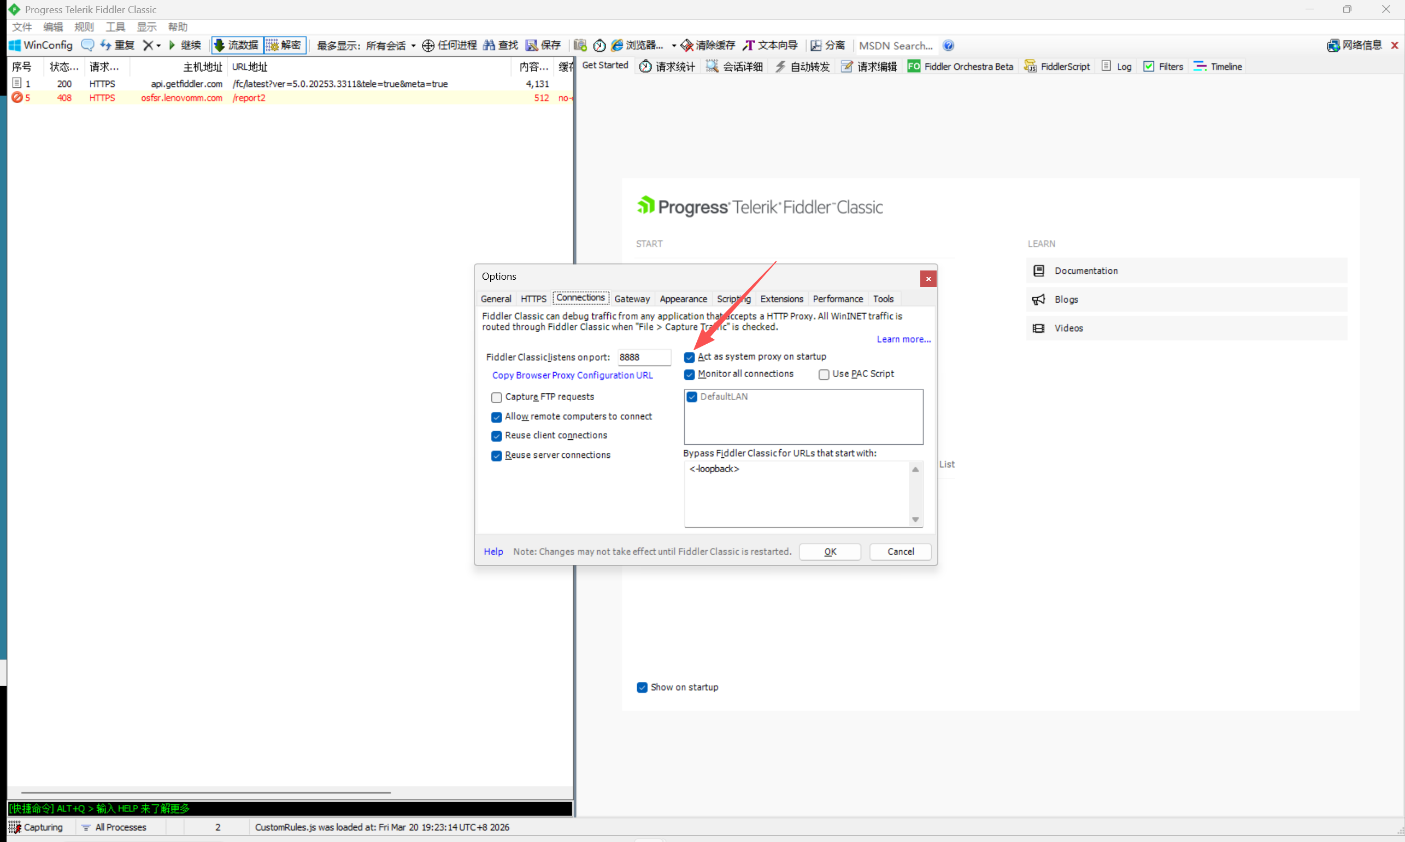Expand the remove sessions X dropdown arrow
Screen dimensions: 1405x842
click(x=159, y=45)
